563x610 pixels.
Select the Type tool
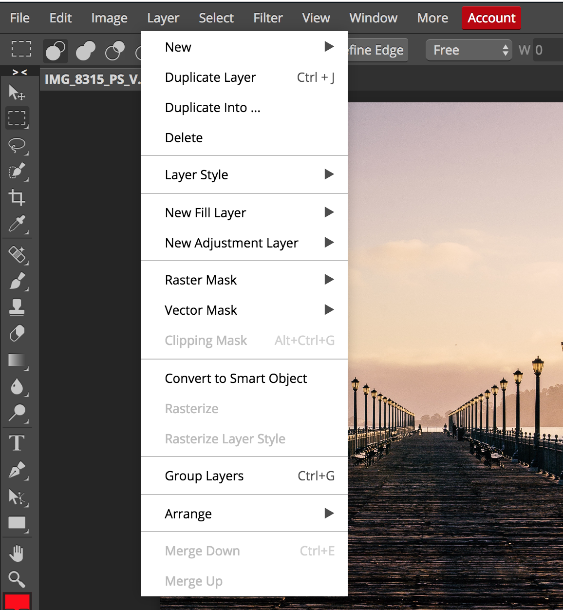click(x=17, y=442)
